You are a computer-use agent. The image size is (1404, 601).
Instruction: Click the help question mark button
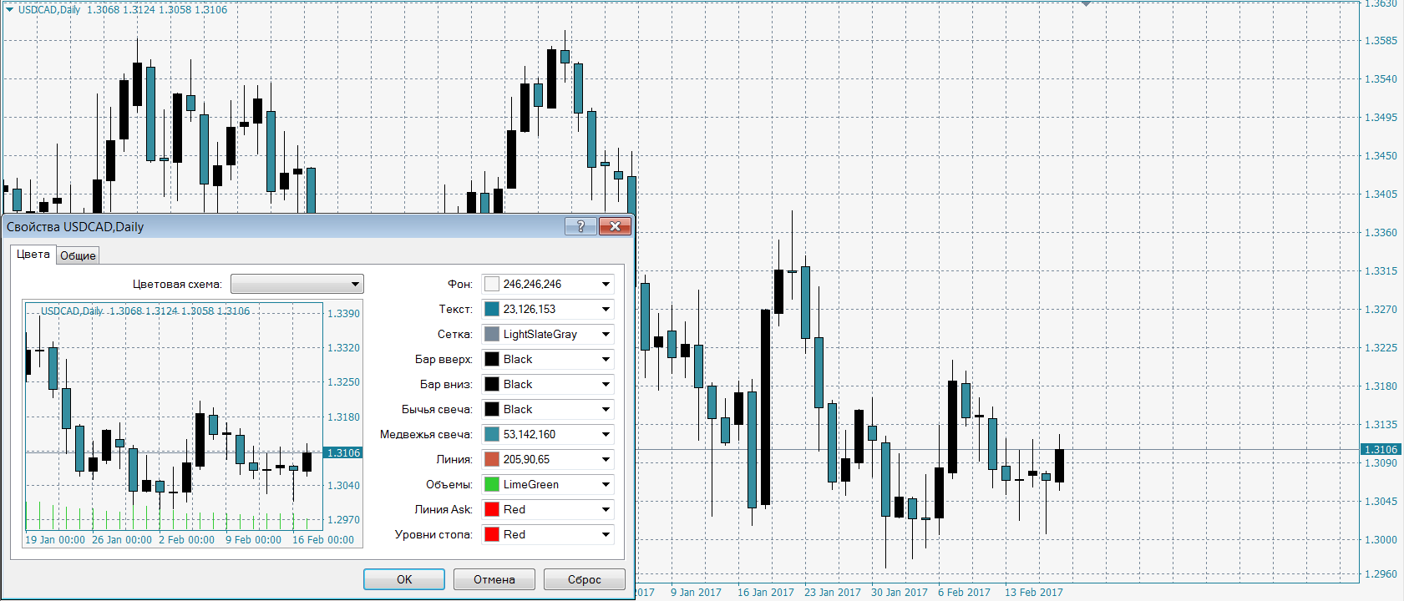pos(580,226)
